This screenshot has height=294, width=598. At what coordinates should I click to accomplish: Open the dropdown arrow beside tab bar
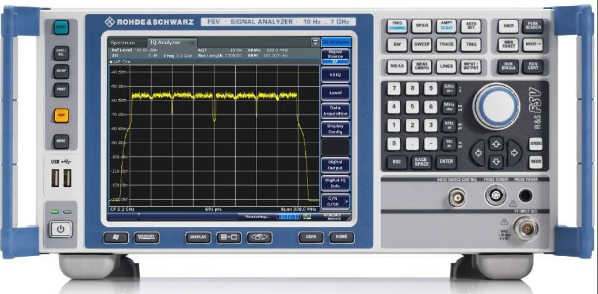tap(315, 42)
